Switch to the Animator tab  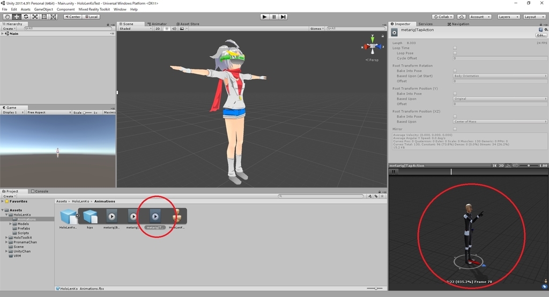pyautogui.click(x=157, y=24)
